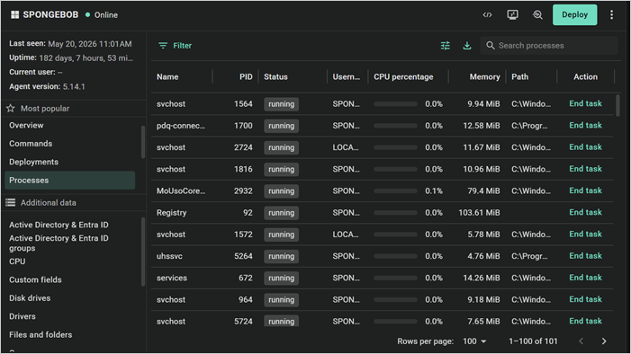This screenshot has width=631, height=354.
Task: Click the Most popular sidebar scrollbar
Action: [x=143, y=142]
